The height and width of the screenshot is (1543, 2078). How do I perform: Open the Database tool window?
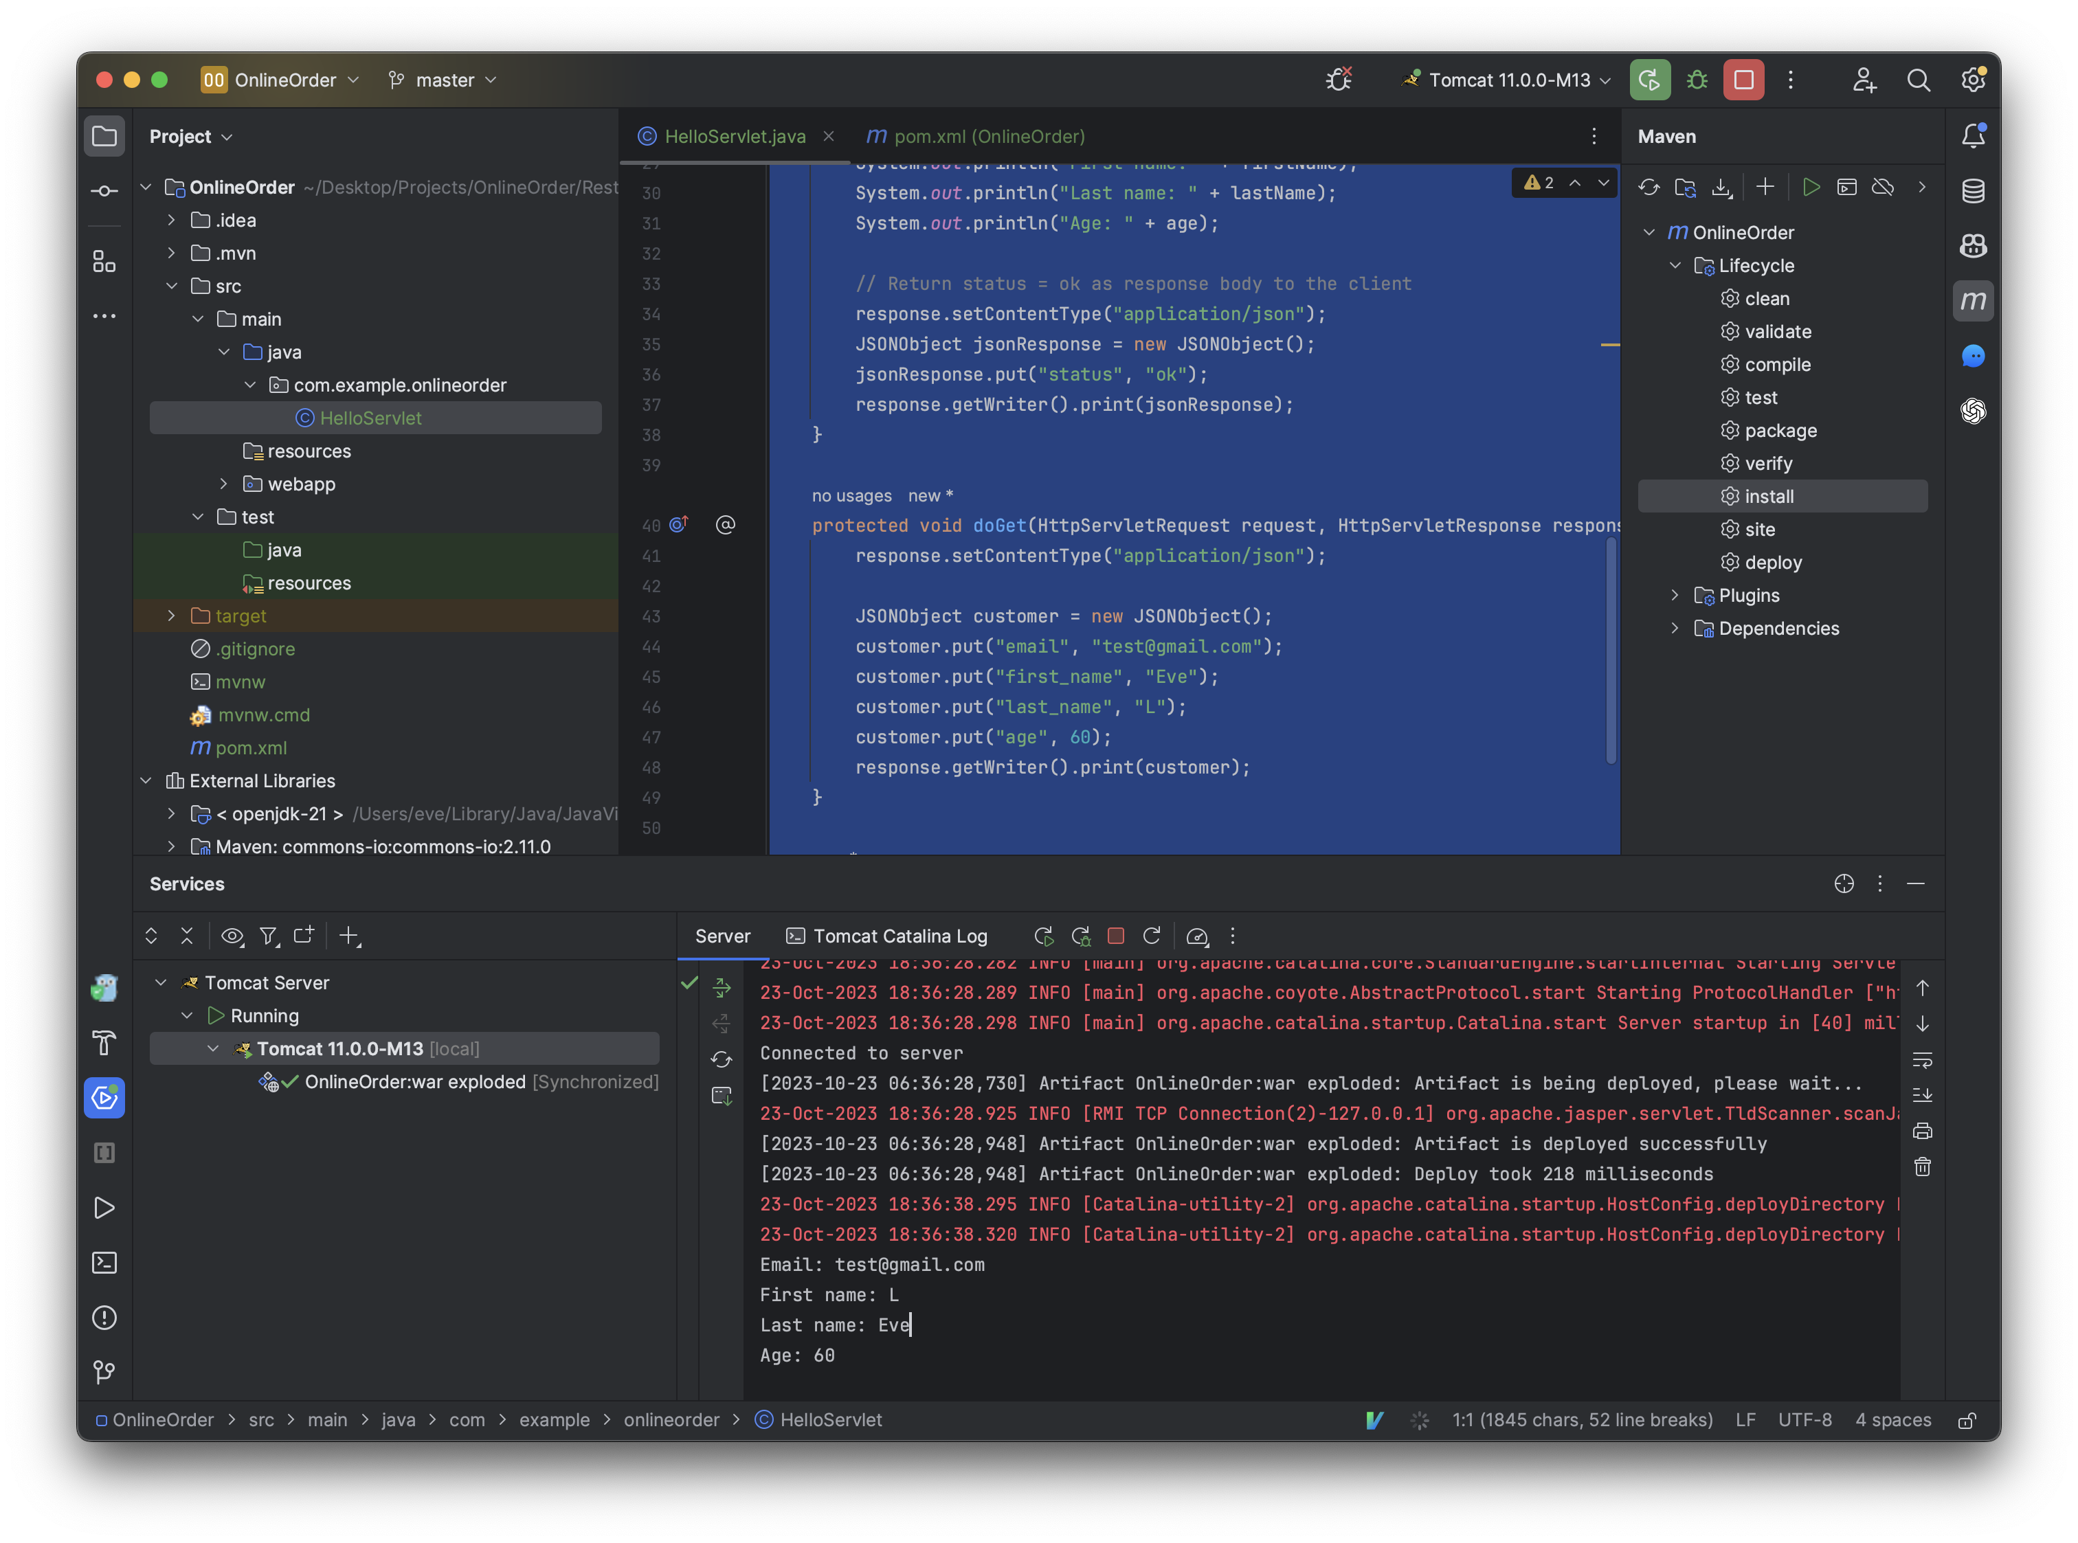[x=1974, y=190]
